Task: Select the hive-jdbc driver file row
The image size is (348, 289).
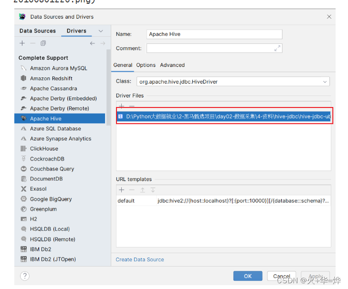Action: click(x=224, y=117)
